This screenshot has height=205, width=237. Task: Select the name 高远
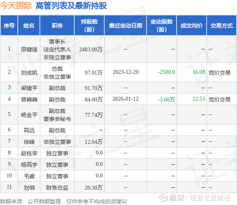(x=29, y=130)
